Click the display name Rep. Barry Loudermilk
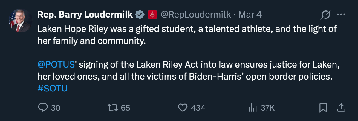The width and height of the screenshot is (358, 121). [x=85, y=14]
